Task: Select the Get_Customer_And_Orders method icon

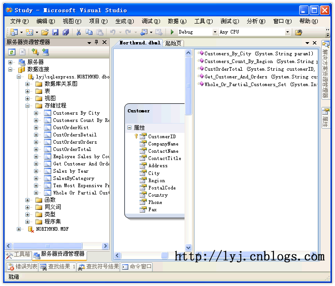Action: (201, 76)
